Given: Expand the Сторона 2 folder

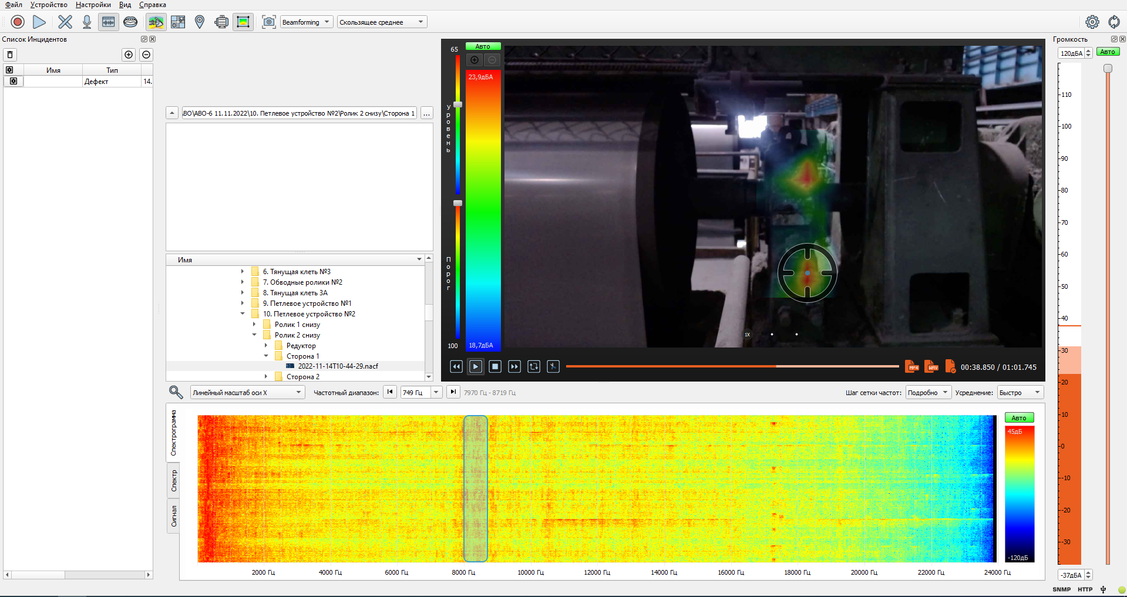Looking at the screenshot, I should pyautogui.click(x=266, y=377).
